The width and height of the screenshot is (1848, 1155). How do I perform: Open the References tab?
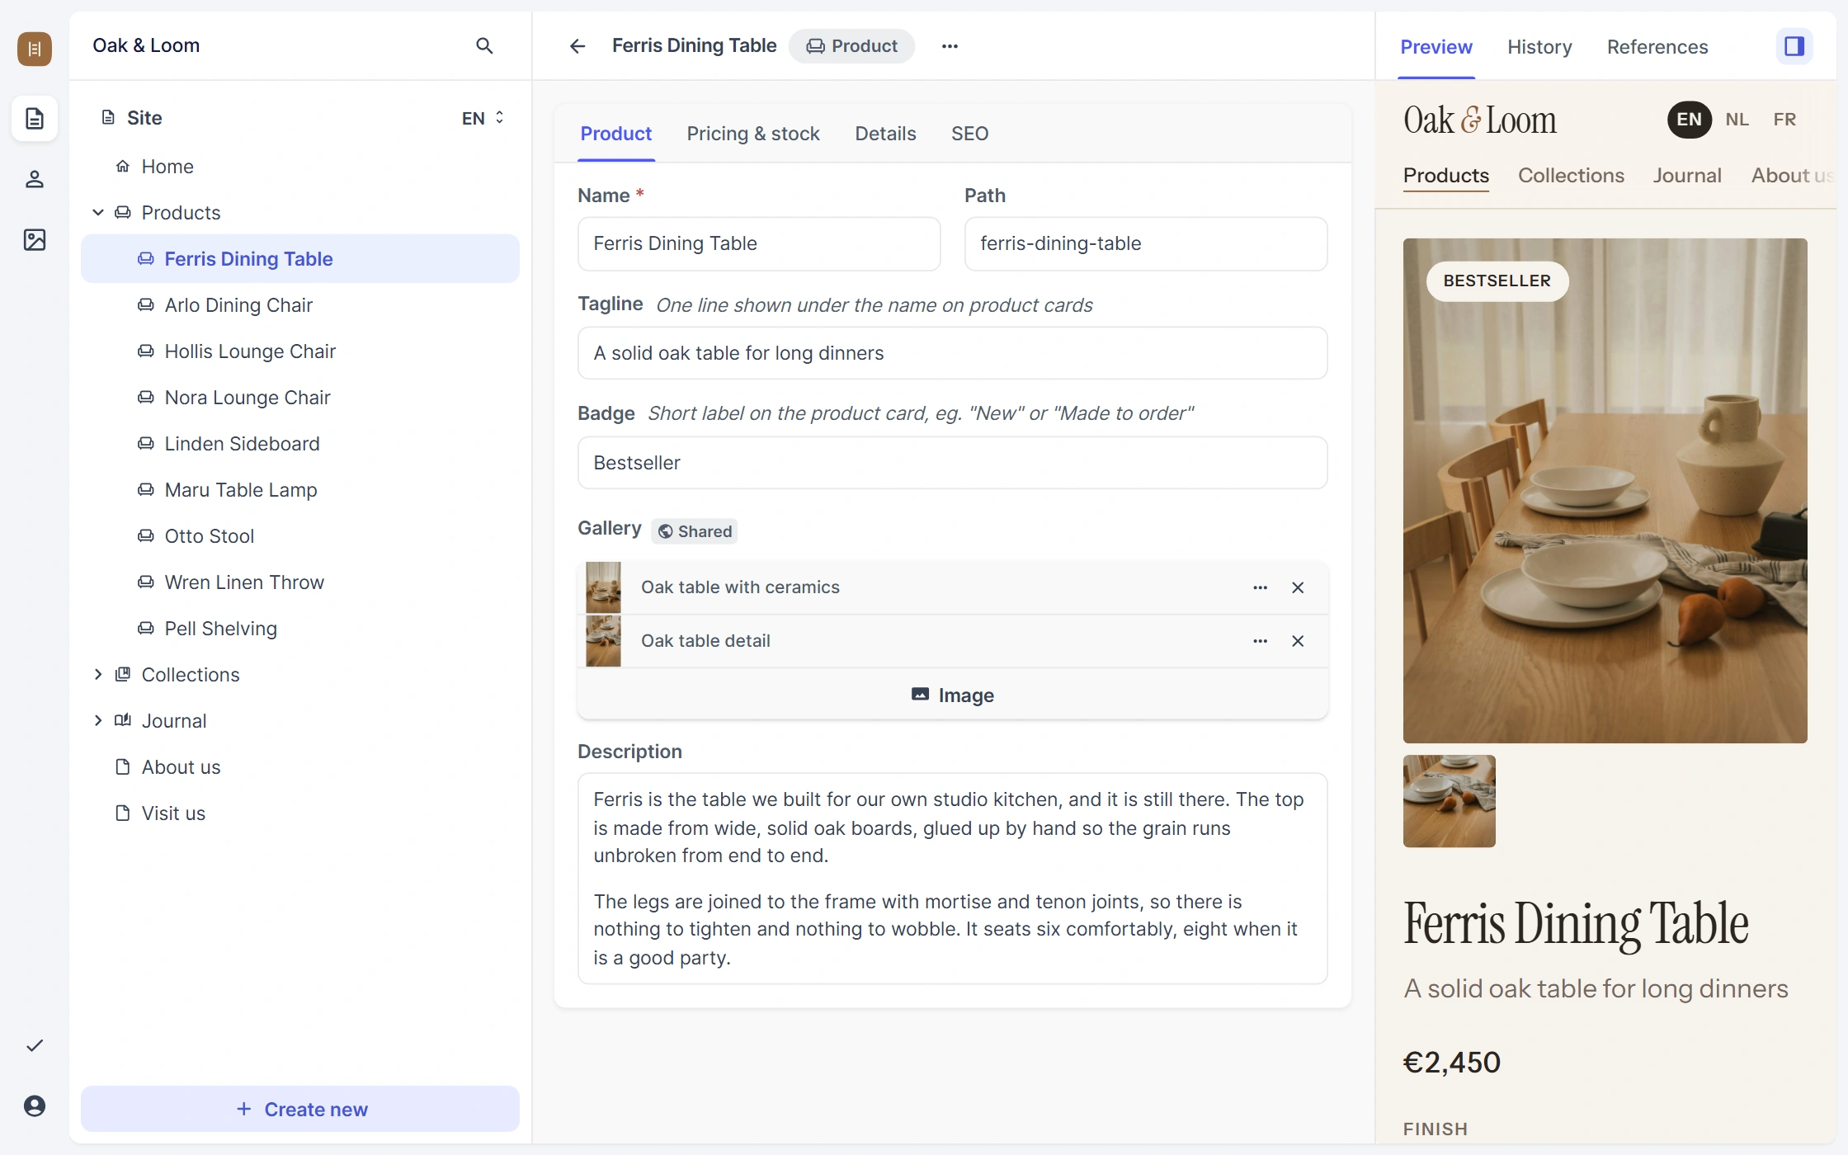pyautogui.click(x=1657, y=47)
